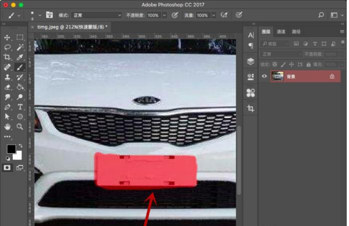Click the brush opacity 100% field
The image size is (349, 226).
[154, 16]
